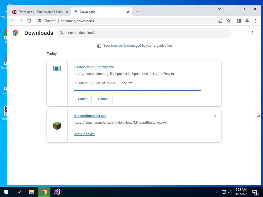Click the taskbar clock showing 9:25 AM
Image resolution: width=263 pixels, height=197 pixels.
coord(241,192)
